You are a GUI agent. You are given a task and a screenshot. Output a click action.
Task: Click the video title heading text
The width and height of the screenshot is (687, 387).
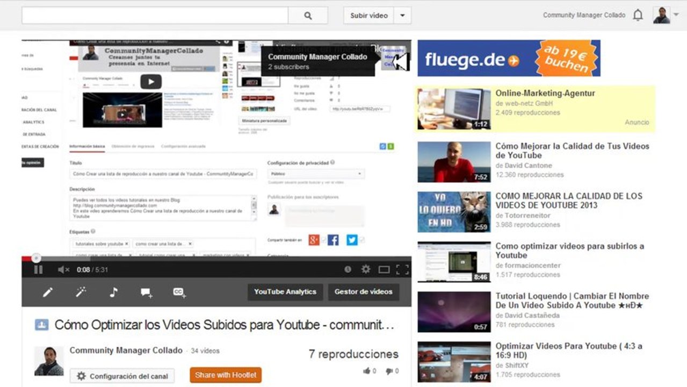click(x=225, y=325)
